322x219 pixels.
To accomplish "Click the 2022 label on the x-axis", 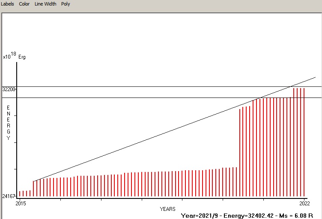I will 304,203.
